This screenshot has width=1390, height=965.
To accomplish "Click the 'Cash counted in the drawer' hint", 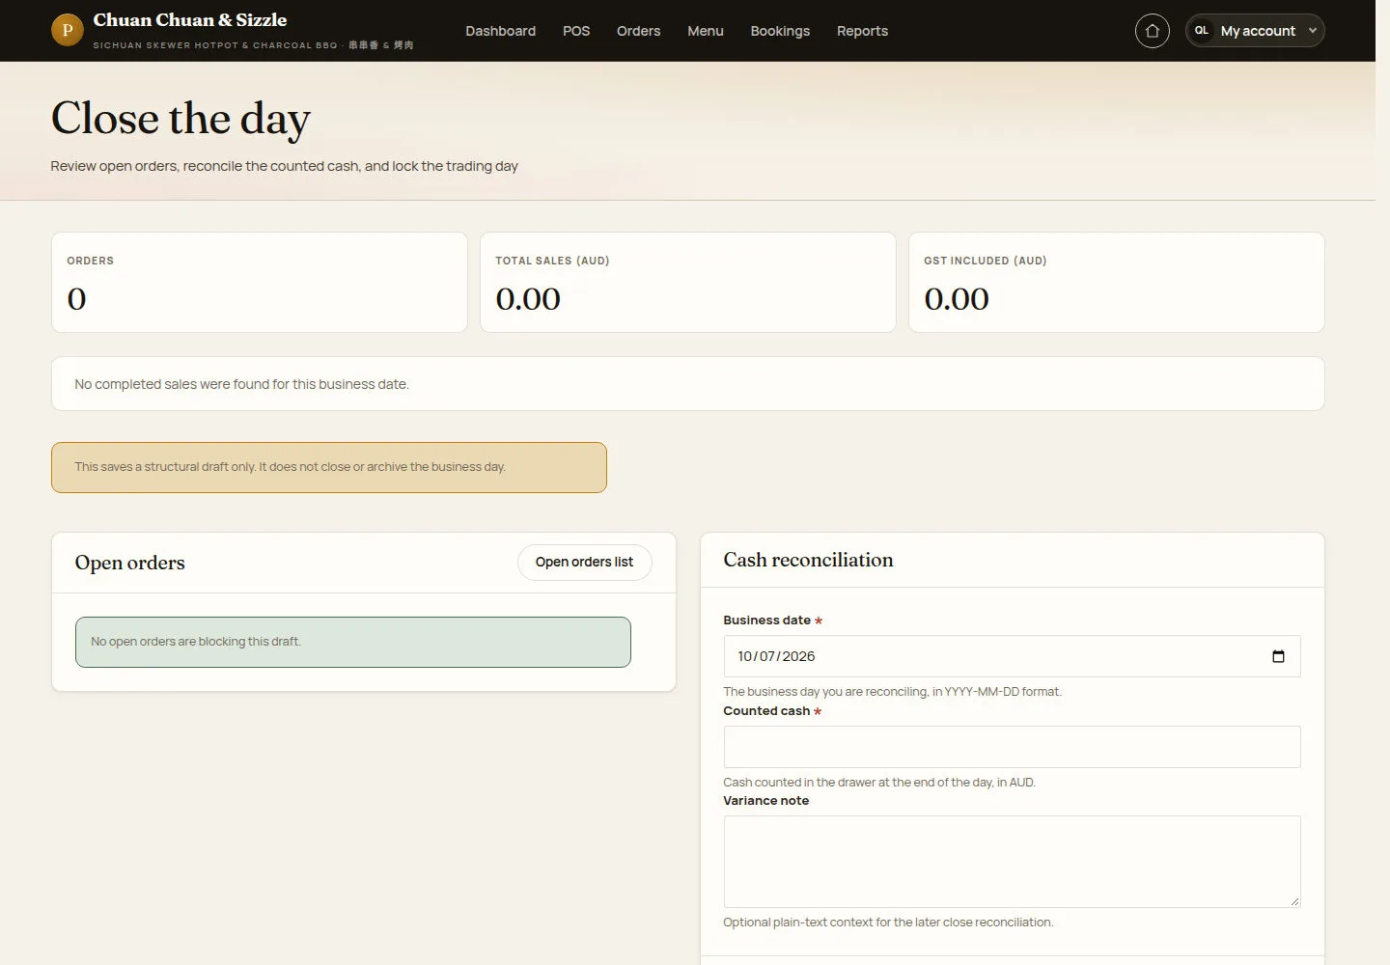I will [x=879, y=783].
